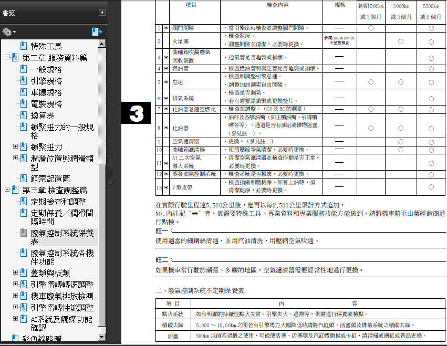Click the bookmark icon beside 鎖緊扭力的一般規格
Image resolution: width=447 pixels, height=346 pixels.
(x=24, y=127)
